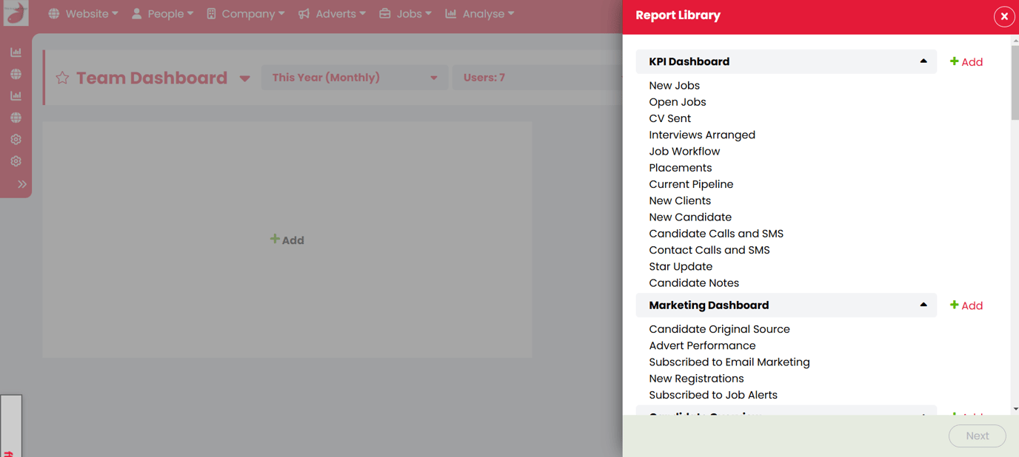Open the second globe icon in left sidebar
The height and width of the screenshot is (457, 1019).
(x=16, y=118)
